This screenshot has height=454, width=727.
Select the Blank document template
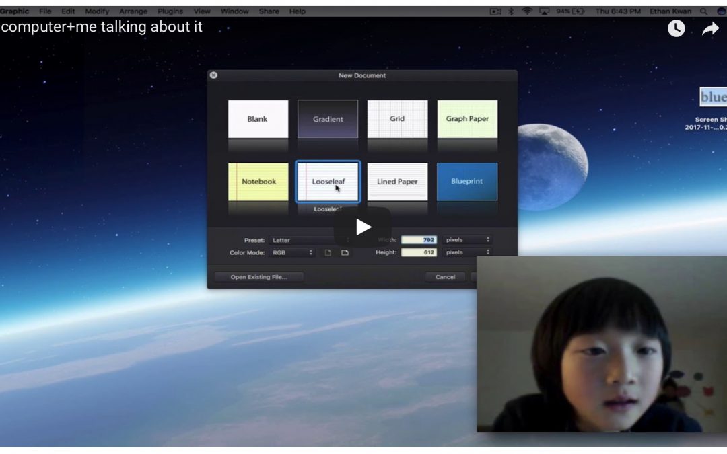pyautogui.click(x=258, y=119)
